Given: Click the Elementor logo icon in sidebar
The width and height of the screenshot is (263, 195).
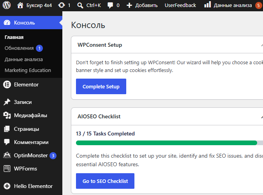Looking at the screenshot, I should (x=7, y=84).
